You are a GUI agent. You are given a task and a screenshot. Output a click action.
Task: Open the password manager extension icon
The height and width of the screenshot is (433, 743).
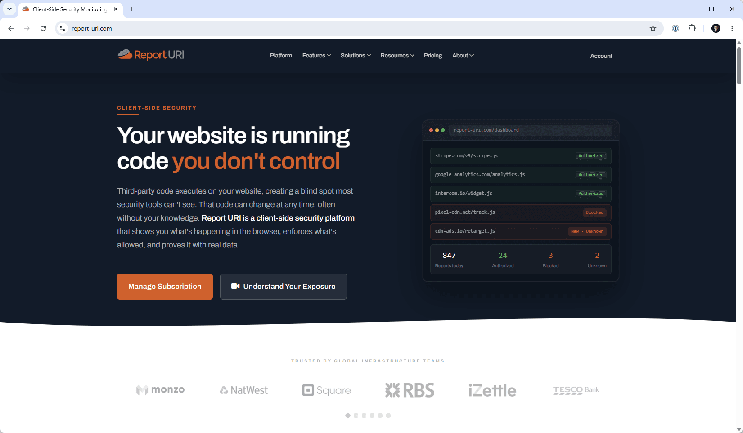coord(675,28)
